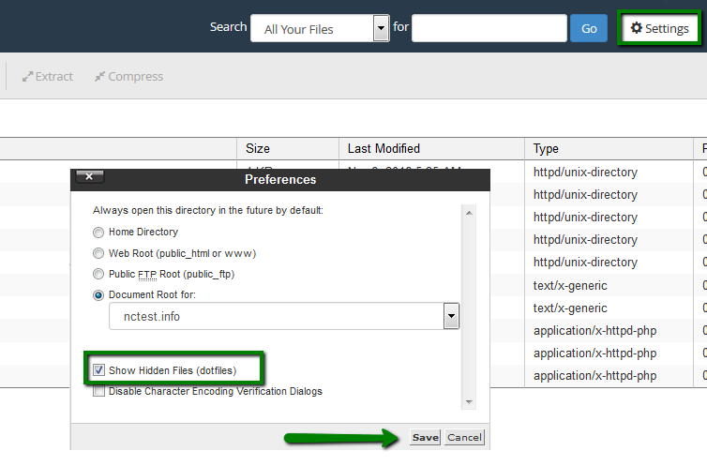Select the Document Root for option

tap(98, 295)
